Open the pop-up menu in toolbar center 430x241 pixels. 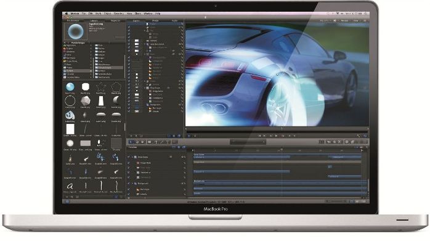[248, 142]
